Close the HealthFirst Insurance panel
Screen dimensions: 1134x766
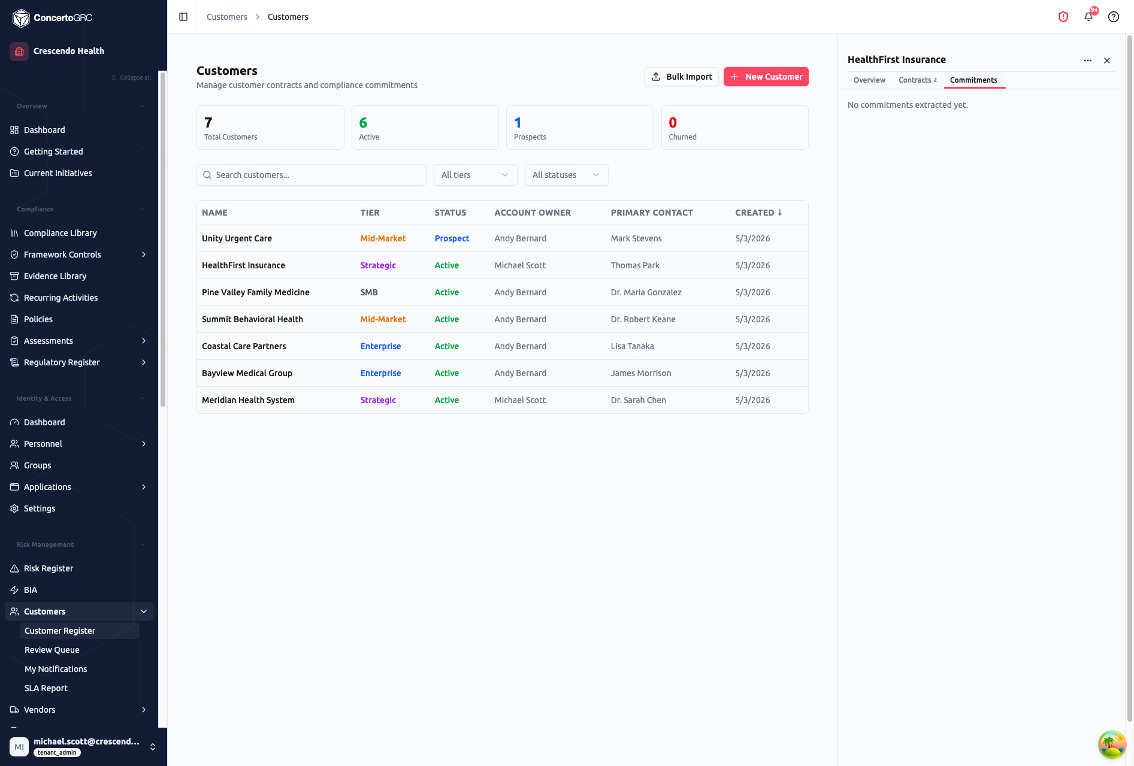click(x=1107, y=60)
